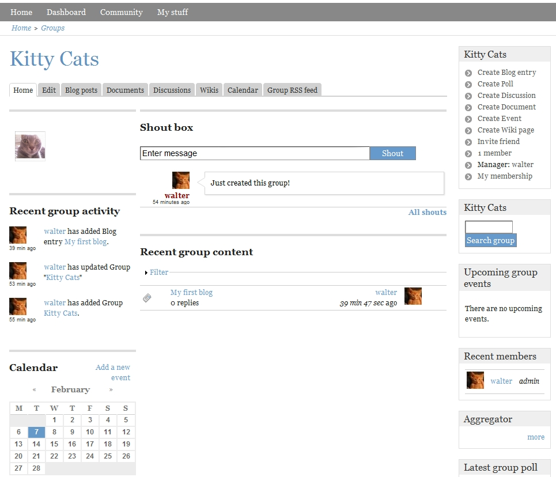556x477 pixels.
Task: Open Create Event link
Action: tap(500, 119)
